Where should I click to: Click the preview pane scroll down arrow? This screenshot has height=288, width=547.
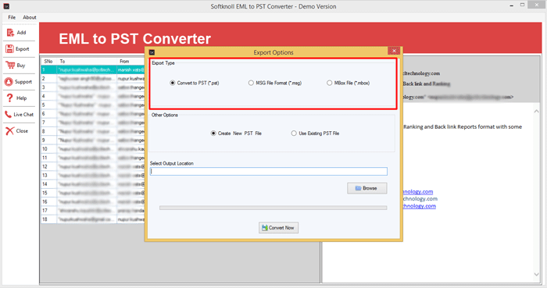click(x=537, y=275)
